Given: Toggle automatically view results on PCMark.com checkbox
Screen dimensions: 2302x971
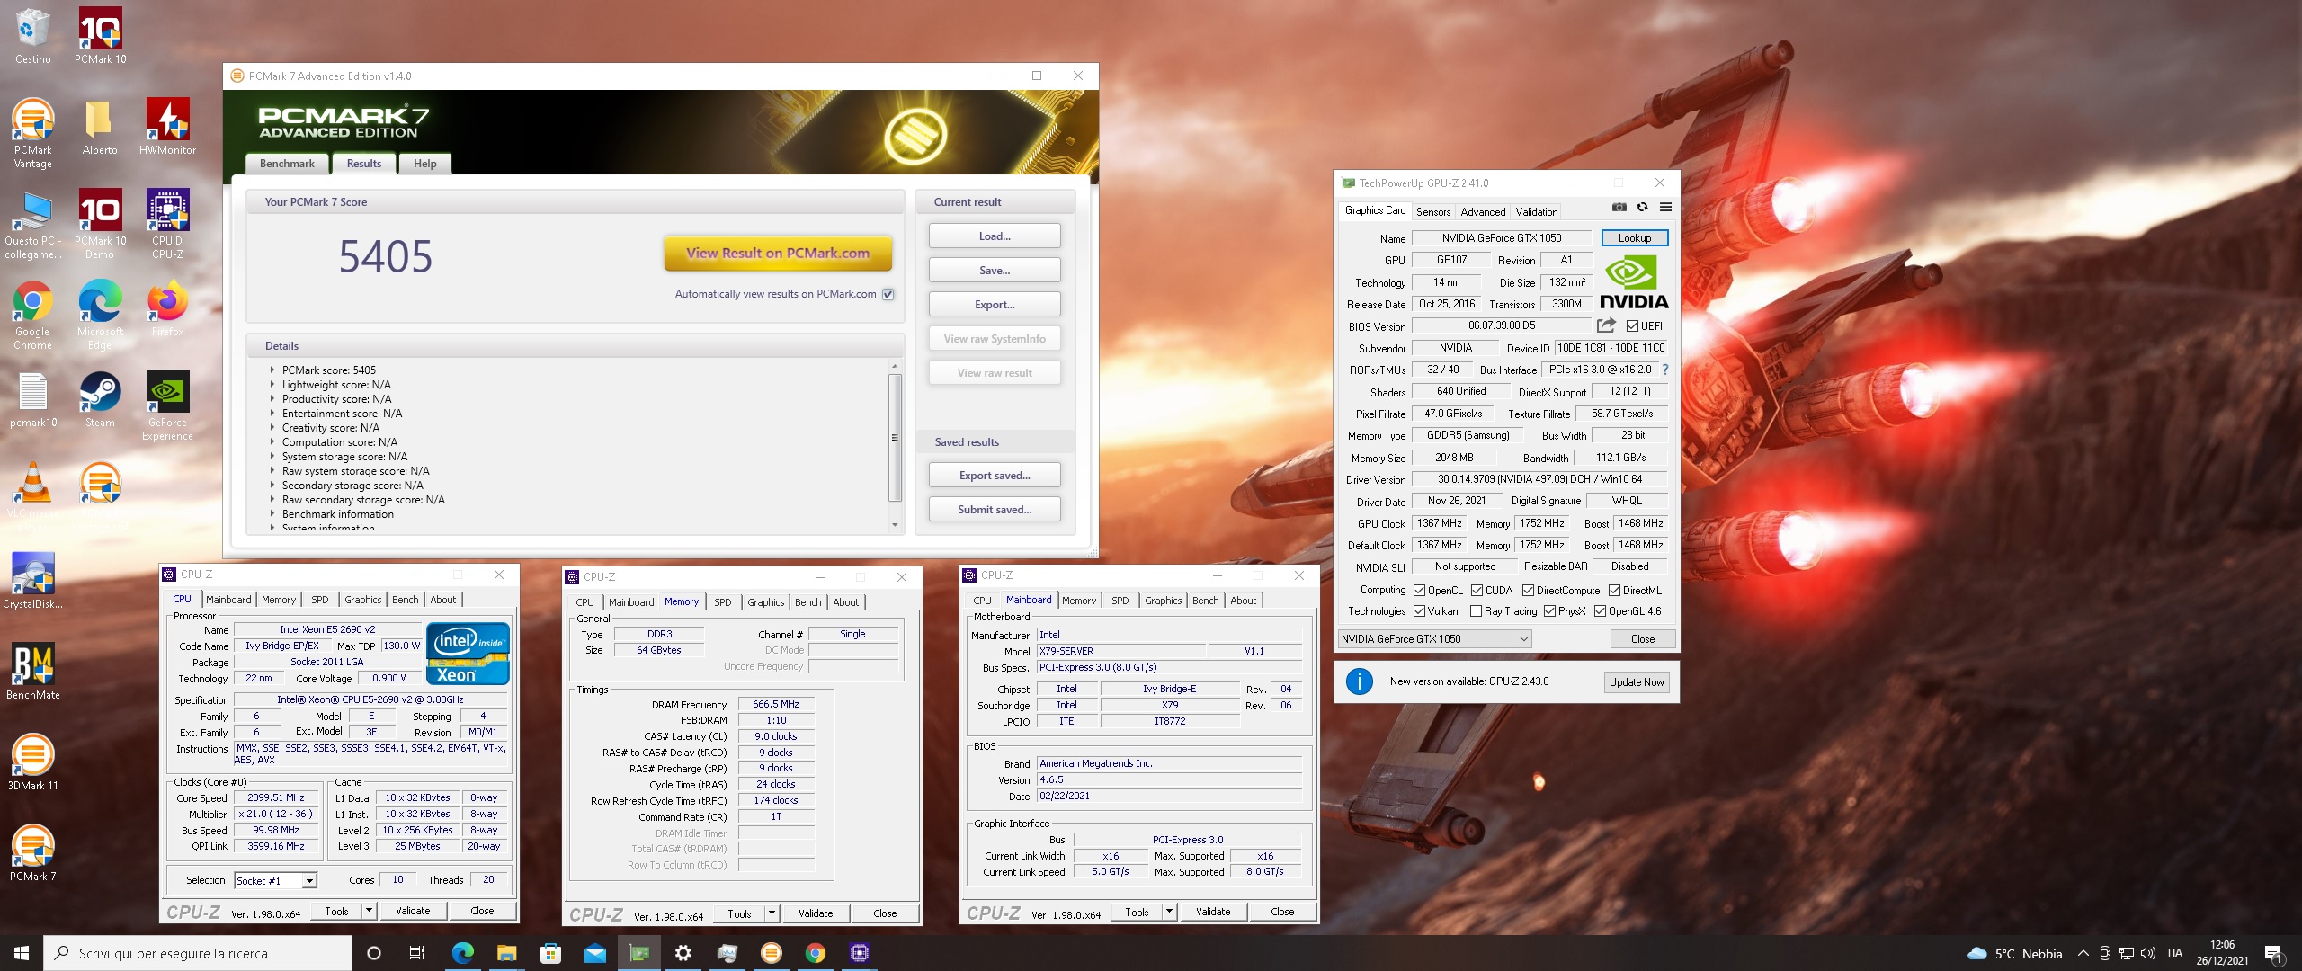Looking at the screenshot, I should tap(888, 294).
